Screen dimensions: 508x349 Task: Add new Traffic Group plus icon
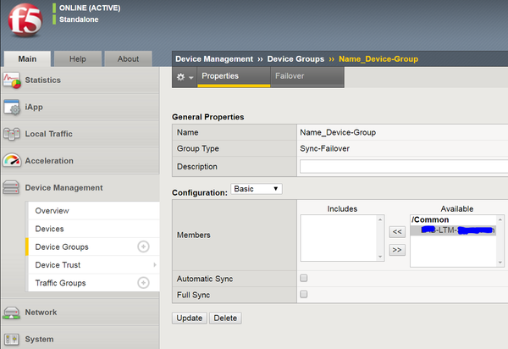point(143,283)
